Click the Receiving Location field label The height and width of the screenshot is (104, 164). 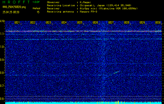(x=61, y=5)
